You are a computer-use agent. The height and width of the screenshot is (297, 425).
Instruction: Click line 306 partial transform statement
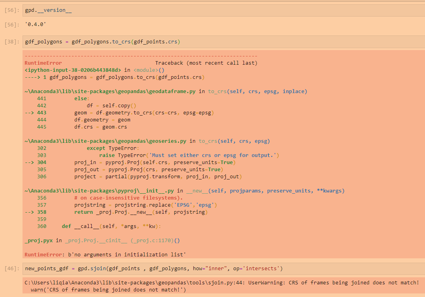tap(140, 177)
